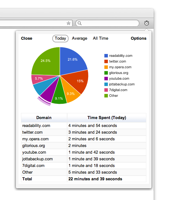
Task: Click the Domain column header
Action: (x=44, y=117)
